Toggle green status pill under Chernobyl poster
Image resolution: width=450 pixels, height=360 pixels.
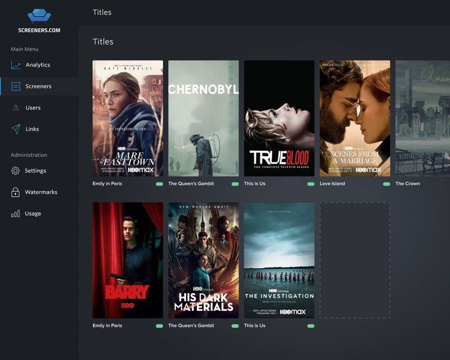235,184
